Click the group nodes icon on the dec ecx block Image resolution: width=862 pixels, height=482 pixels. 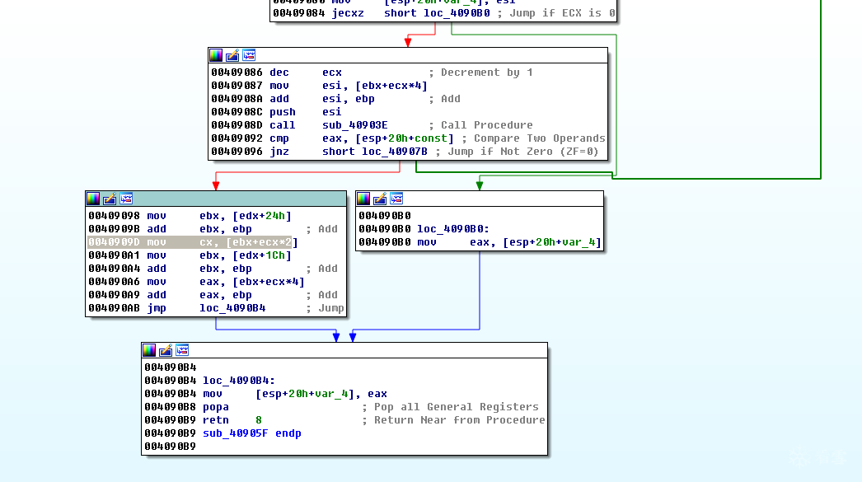pos(249,55)
